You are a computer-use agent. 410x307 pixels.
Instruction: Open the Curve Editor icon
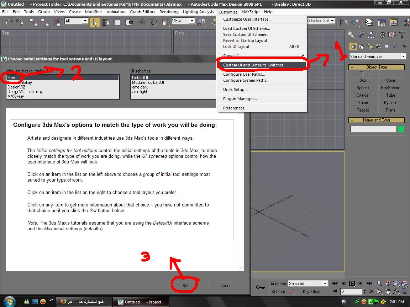[x=382, y=22]
